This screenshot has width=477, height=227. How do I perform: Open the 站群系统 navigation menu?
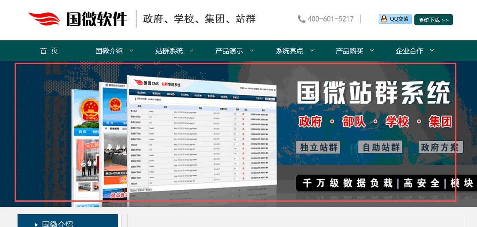coord(169,51)
